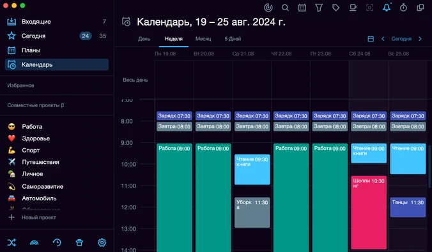Expand Избранное section
The height and width of the screenshot is (252, 432).
[x=20, y=85]
